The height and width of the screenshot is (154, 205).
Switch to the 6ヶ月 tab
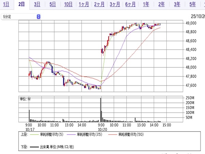[x=131, y=4]
